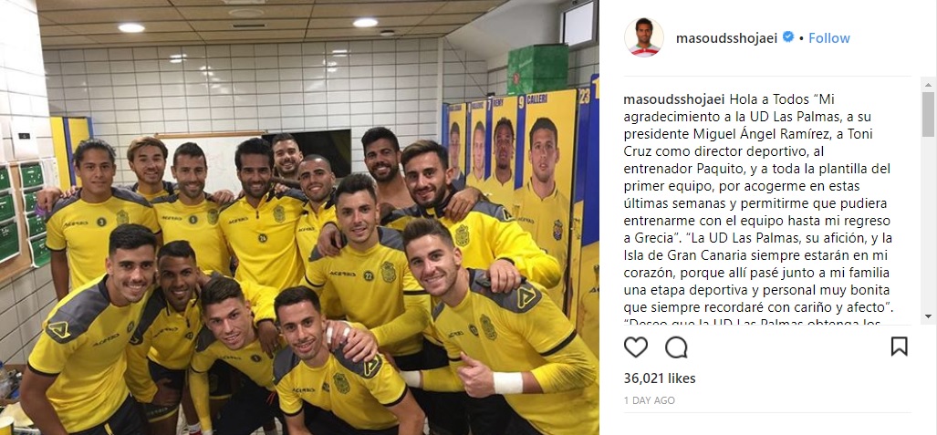Image resolution: width=937 pixels, height=435 pixels.
Task: Click the verified badge next to masoudsshojaei
Action: point(788,37)
